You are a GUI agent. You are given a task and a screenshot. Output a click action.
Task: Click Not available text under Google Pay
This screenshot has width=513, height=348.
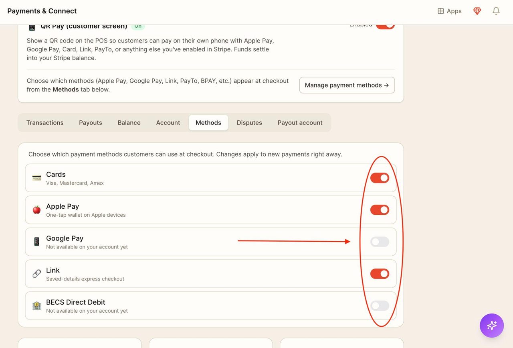87,247
